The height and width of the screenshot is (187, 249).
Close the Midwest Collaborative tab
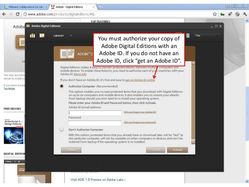pos(47,7)
